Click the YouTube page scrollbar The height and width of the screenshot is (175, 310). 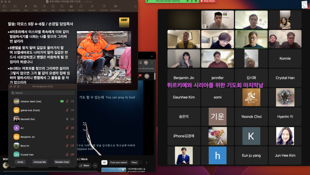pos(154,76)
